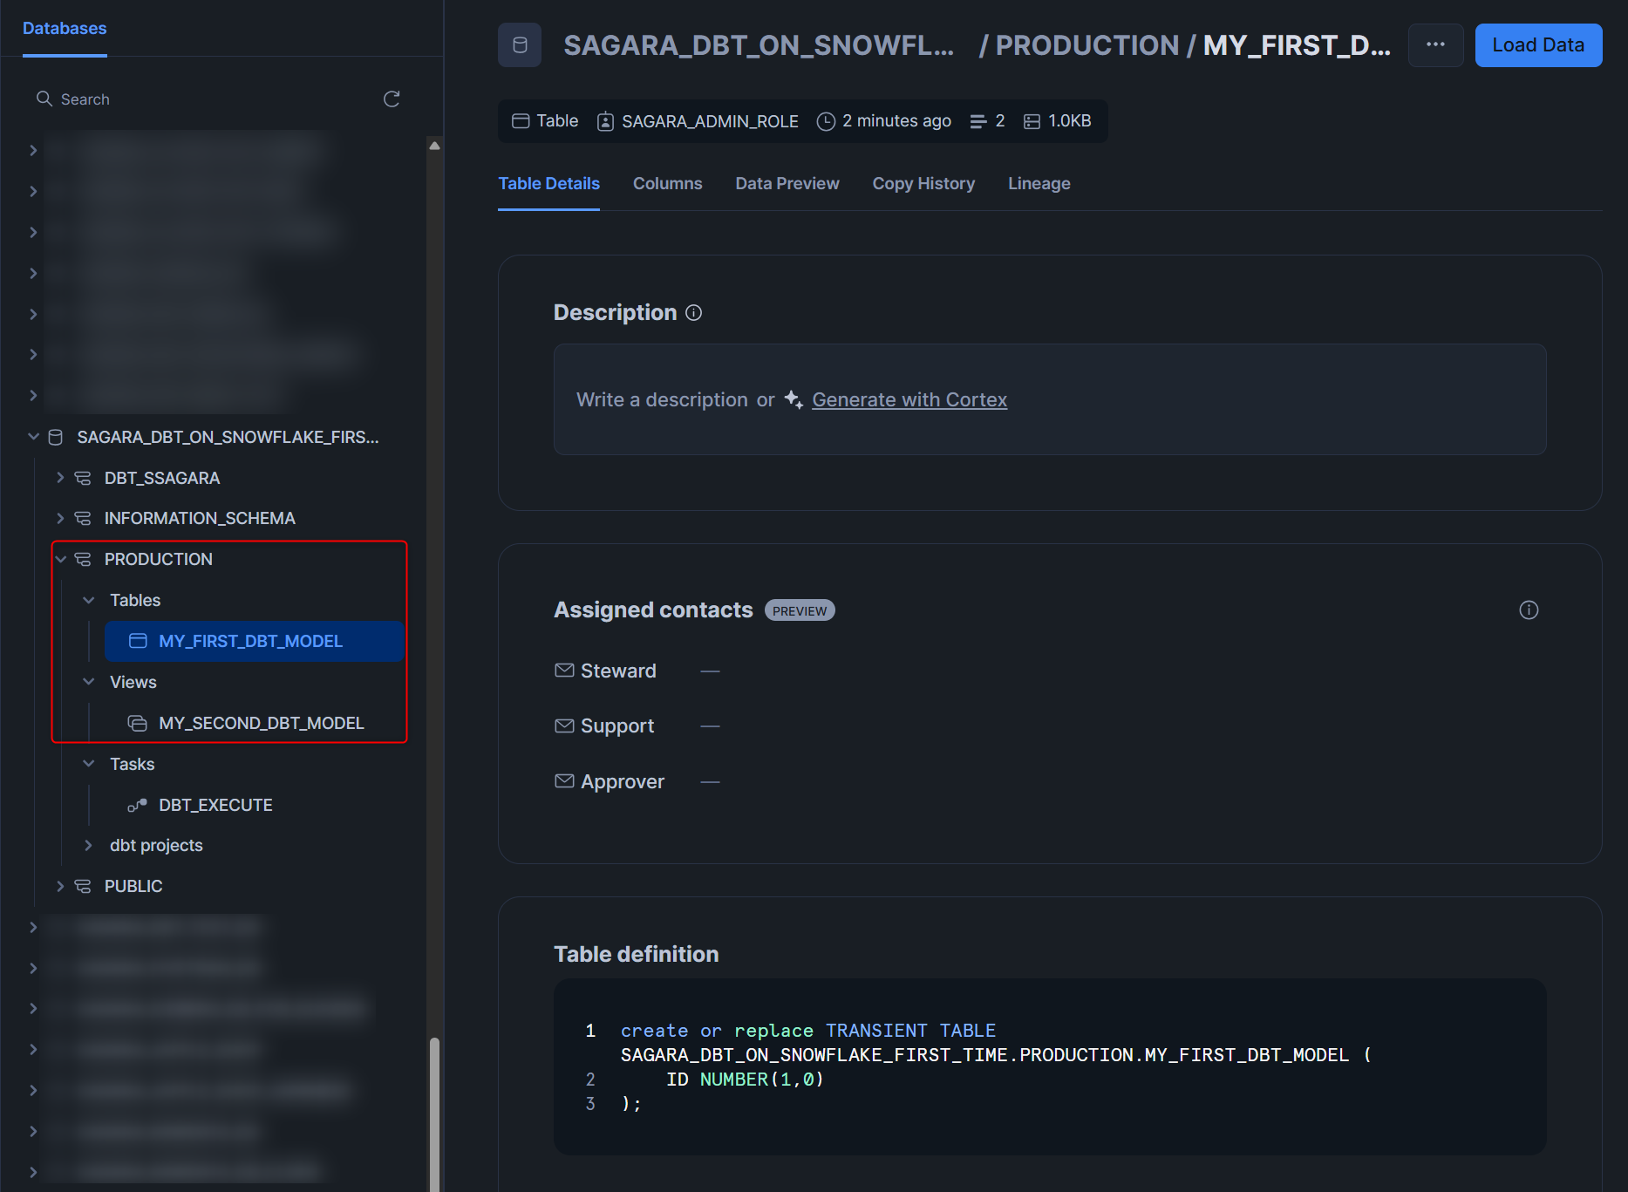The height and width of the screenshot is (1192, 1628).
Task: Click the scroll up arrow in sidebar
Action: click(434, 146)
